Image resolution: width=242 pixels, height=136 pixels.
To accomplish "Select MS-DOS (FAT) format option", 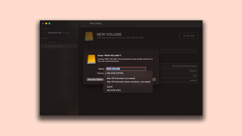I will (114, 90).
